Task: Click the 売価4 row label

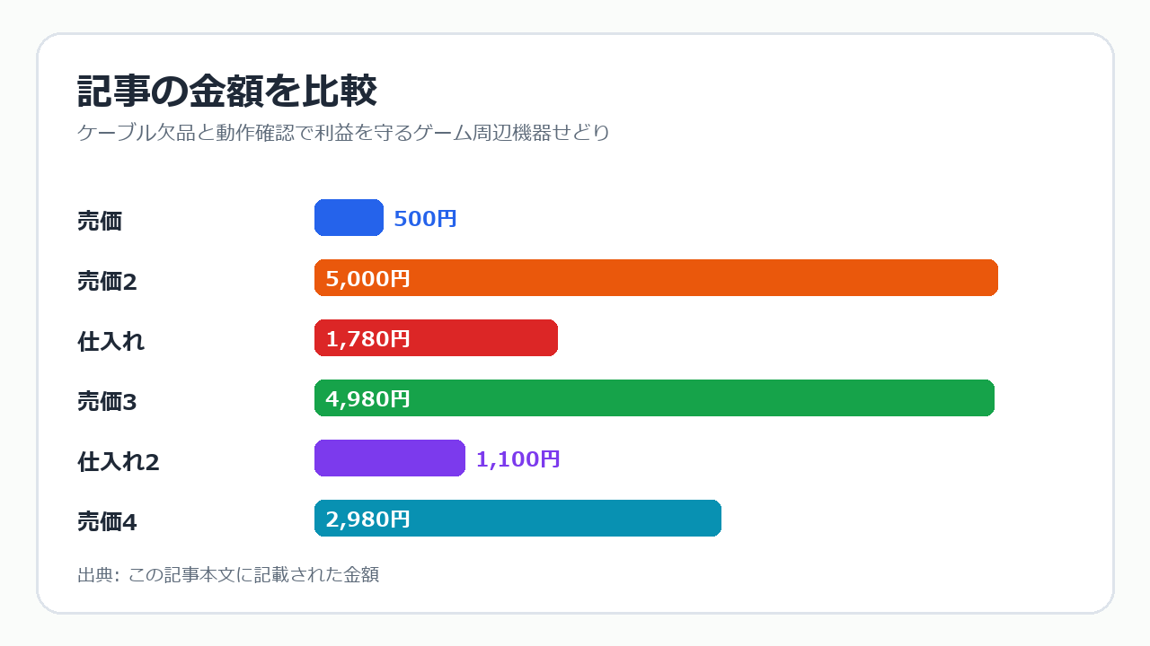Action: coord(107,521)
